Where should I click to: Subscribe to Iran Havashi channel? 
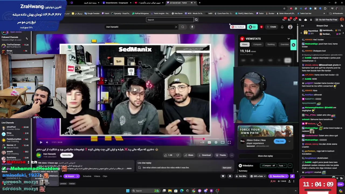(67, 155)
